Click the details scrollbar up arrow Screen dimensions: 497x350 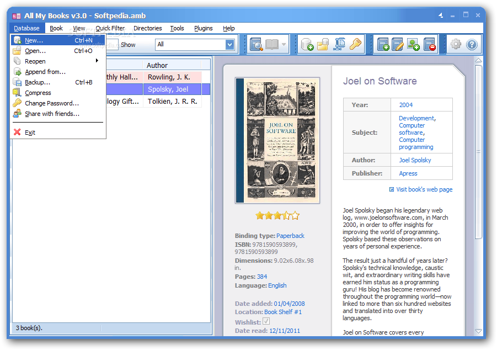tap(479, 60)
